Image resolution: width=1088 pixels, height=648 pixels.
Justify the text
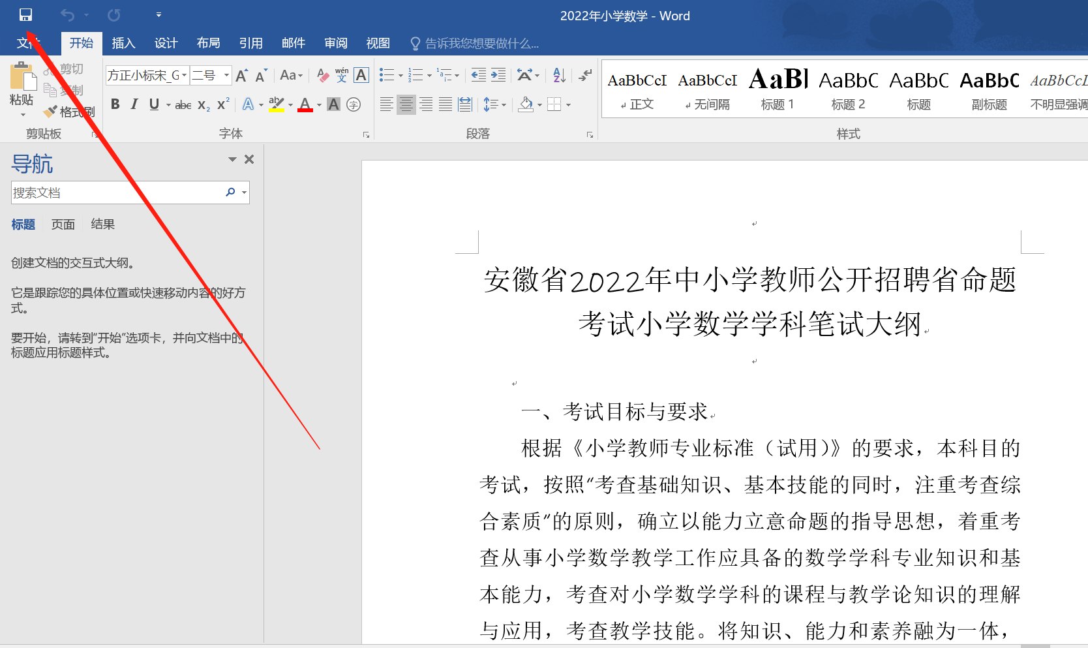point(446,104)
